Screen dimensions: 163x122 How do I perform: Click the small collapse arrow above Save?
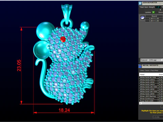tap(160, 10)
